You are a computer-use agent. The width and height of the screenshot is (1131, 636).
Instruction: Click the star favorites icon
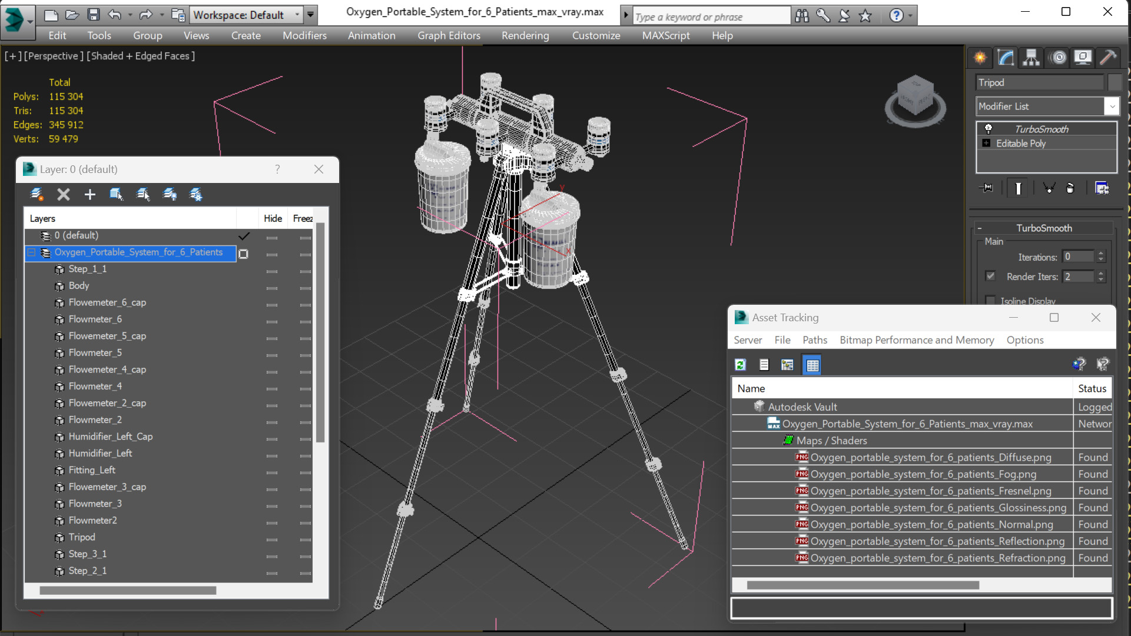click(865, 16)
